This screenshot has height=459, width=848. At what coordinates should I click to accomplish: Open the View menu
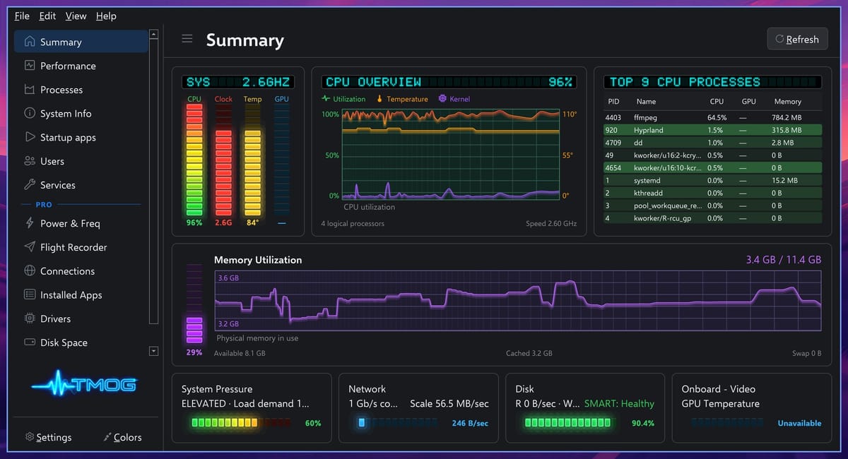(76, 16)
